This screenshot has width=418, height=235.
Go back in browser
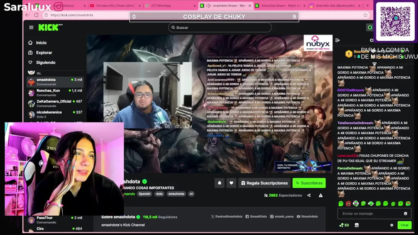pos(27,15)
